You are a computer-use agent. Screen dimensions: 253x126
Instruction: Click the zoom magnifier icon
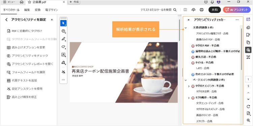coord(248,120)
